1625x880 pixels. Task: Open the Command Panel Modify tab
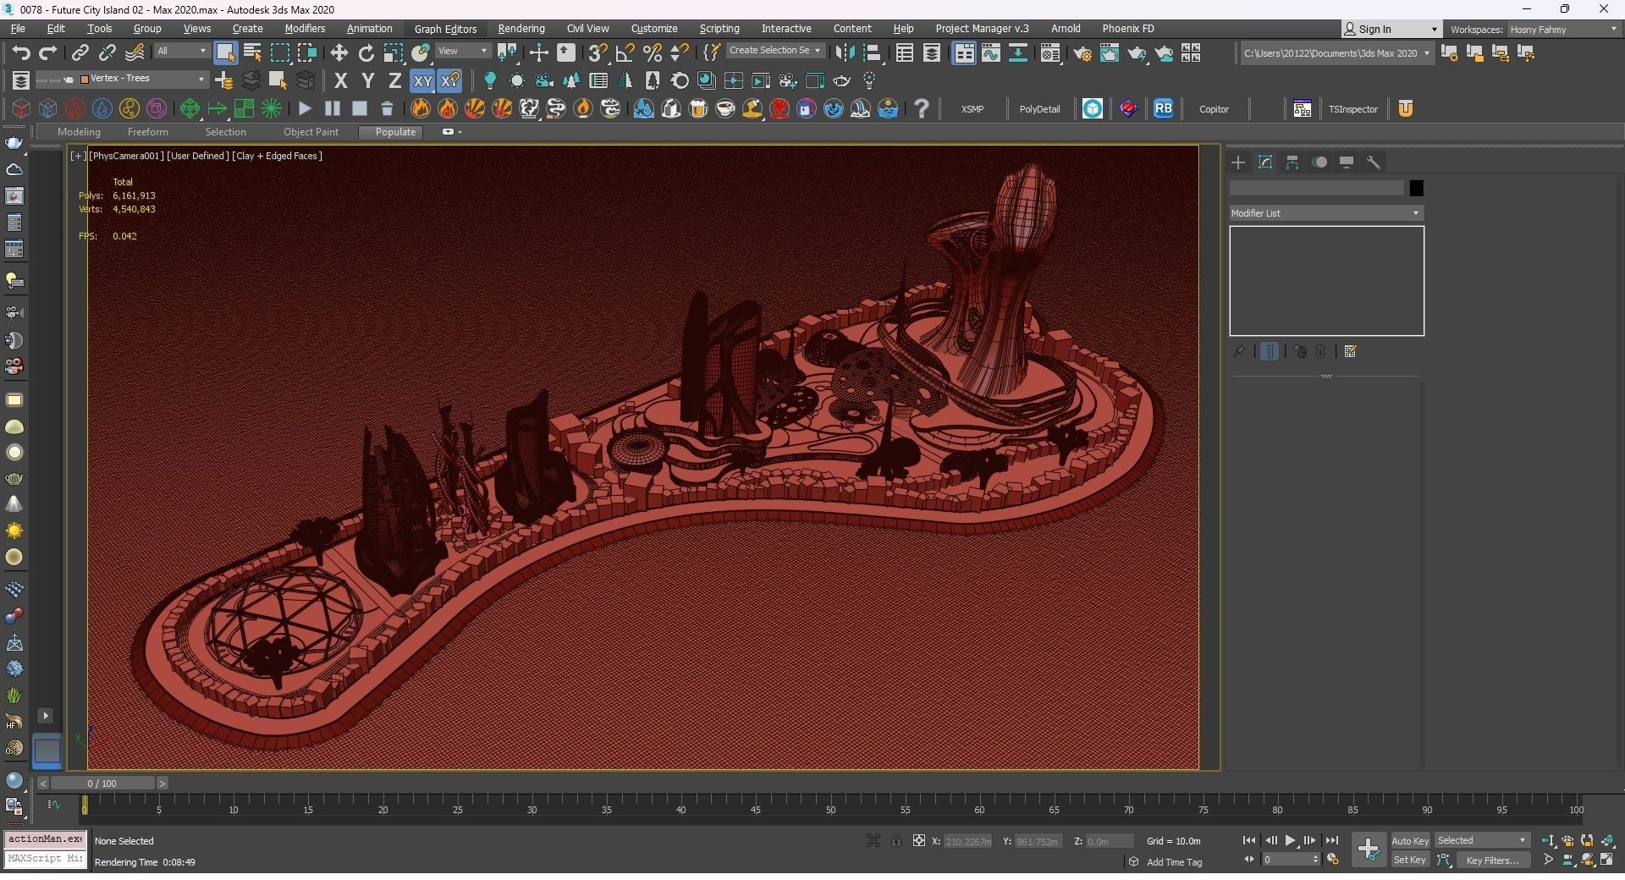click(1265, 162)
